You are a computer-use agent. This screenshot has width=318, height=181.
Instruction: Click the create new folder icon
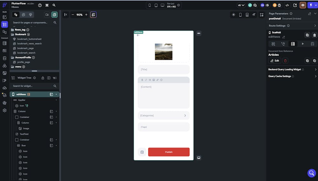tap(47, 15)
